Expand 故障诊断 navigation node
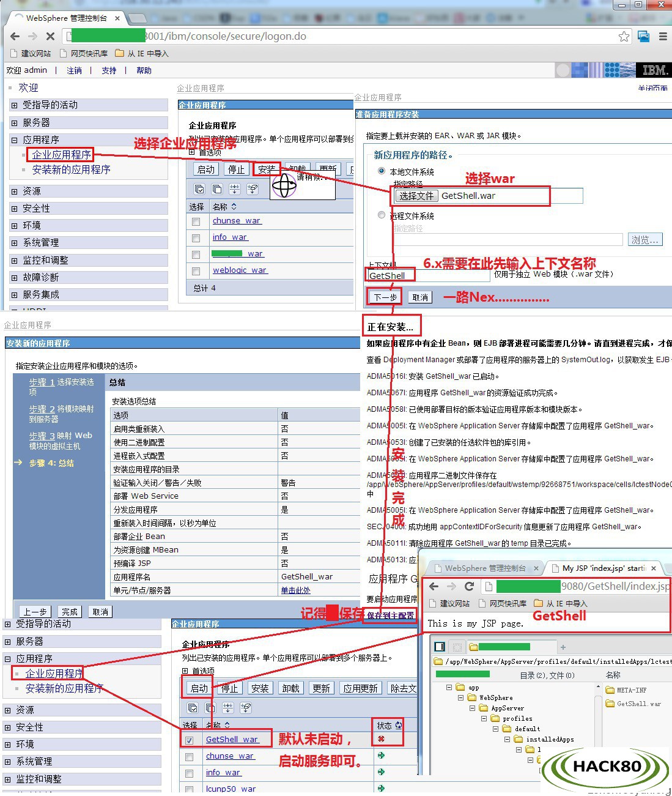672x796 pixels. (14, 278)
